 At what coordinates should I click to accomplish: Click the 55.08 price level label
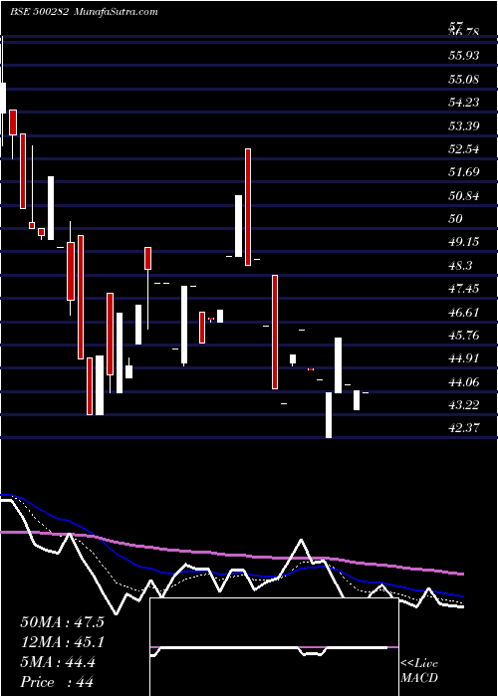[464, 79]
